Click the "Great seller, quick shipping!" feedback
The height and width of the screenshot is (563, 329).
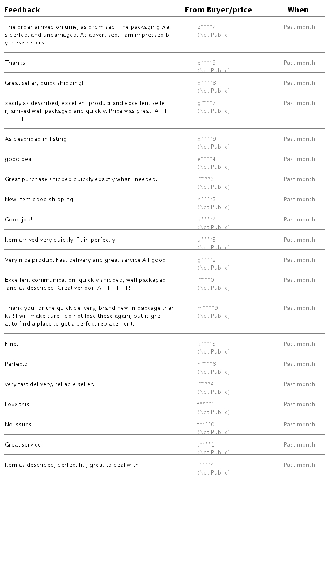pos(44,83)
